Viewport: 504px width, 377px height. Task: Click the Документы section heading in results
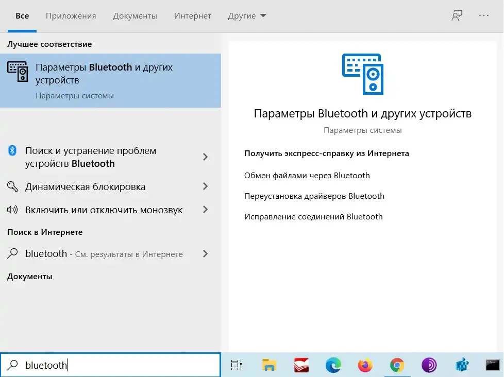[x=29, y=276]
